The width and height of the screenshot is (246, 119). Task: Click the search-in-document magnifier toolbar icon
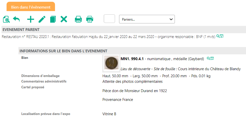click(6, 19)
